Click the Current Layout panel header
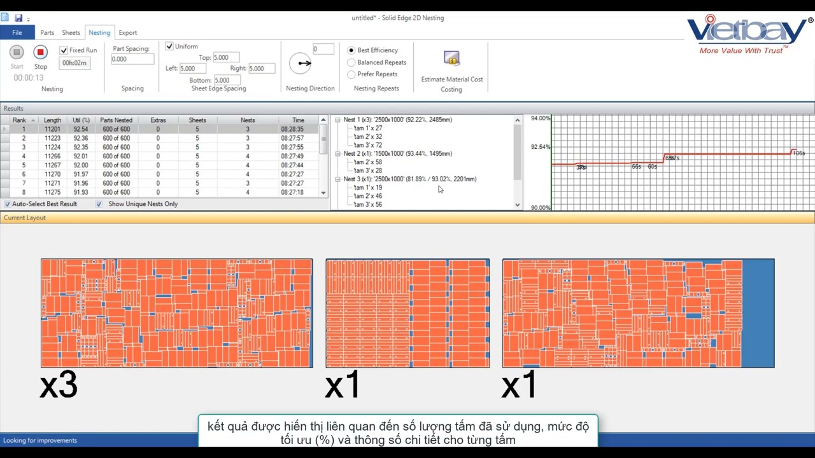The width and height of the screenshot is (815, 458). point(407,218)
